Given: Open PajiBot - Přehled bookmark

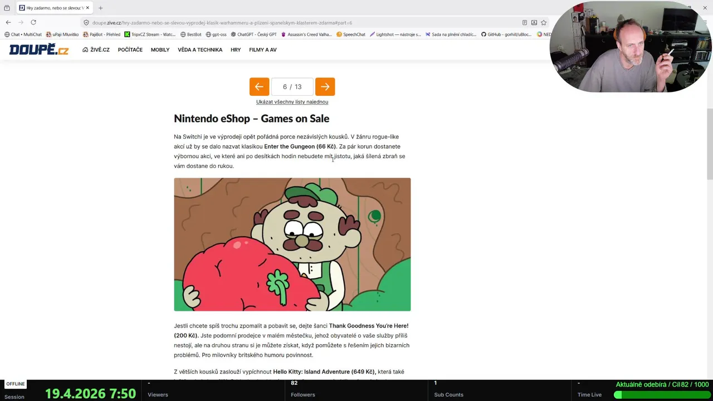Looking at the screenshot, I should tap(101, 35).
